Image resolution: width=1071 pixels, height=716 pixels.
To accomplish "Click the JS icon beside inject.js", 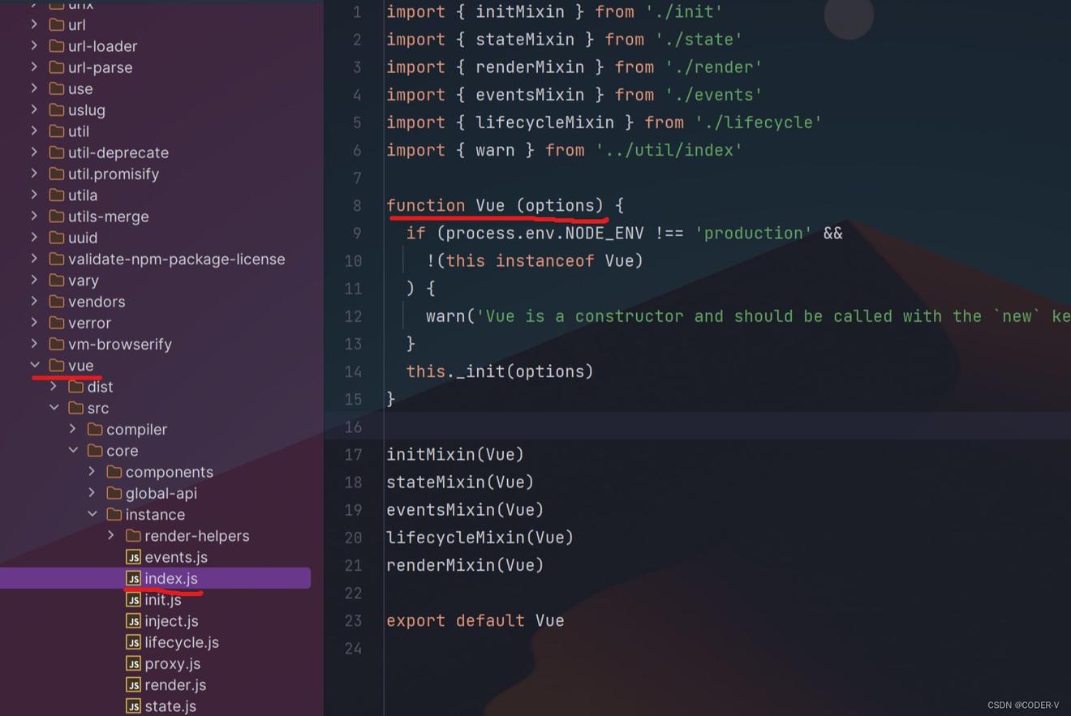I will click(x=133, y=621).
